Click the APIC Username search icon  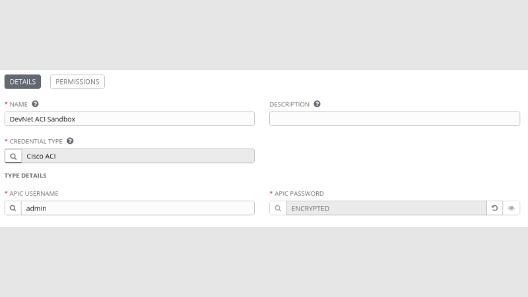[x=13, y=208]
